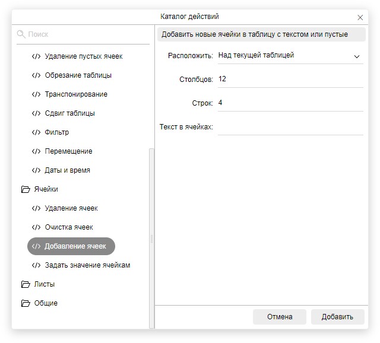Screen dimensions: 380x343
Task: Select Задать значение ячейкам item
Action: (x=87, y=265)
